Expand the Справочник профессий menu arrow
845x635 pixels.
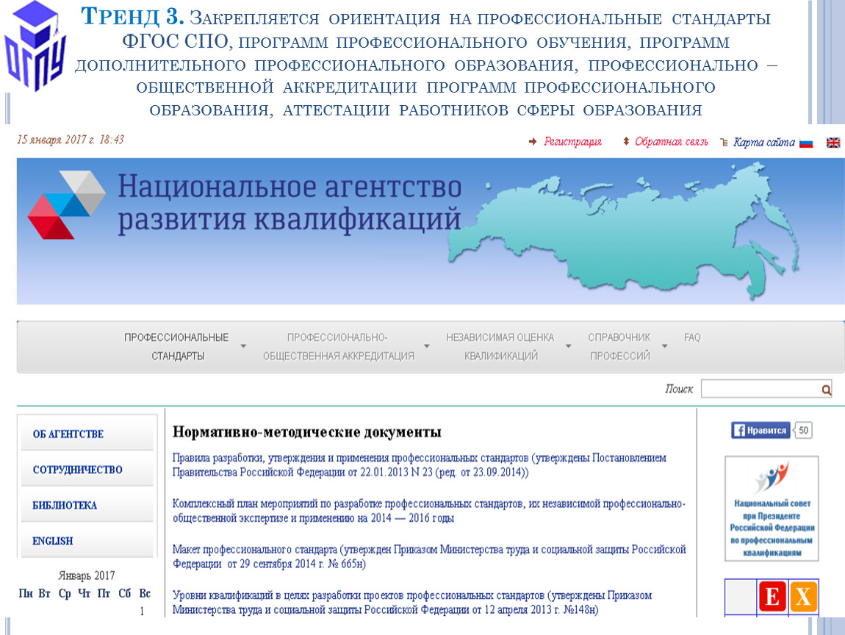tap(664, 346)
